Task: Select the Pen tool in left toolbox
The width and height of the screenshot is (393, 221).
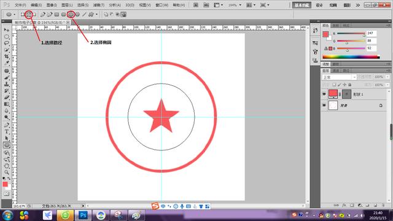Action: tap(7, 125)
